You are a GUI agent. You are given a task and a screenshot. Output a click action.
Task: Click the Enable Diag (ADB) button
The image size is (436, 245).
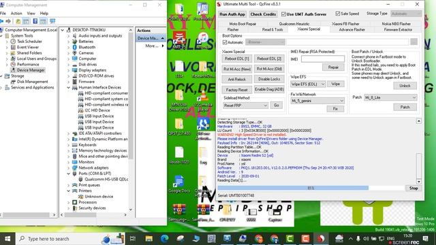[x=269, y=89]
